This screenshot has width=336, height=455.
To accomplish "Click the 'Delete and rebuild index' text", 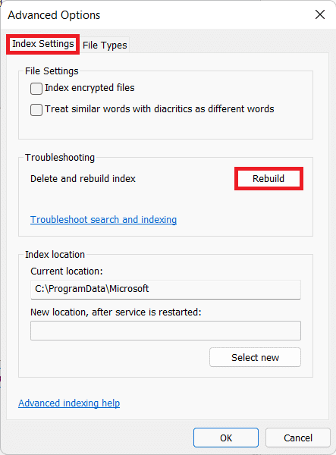I will (83, 178).
